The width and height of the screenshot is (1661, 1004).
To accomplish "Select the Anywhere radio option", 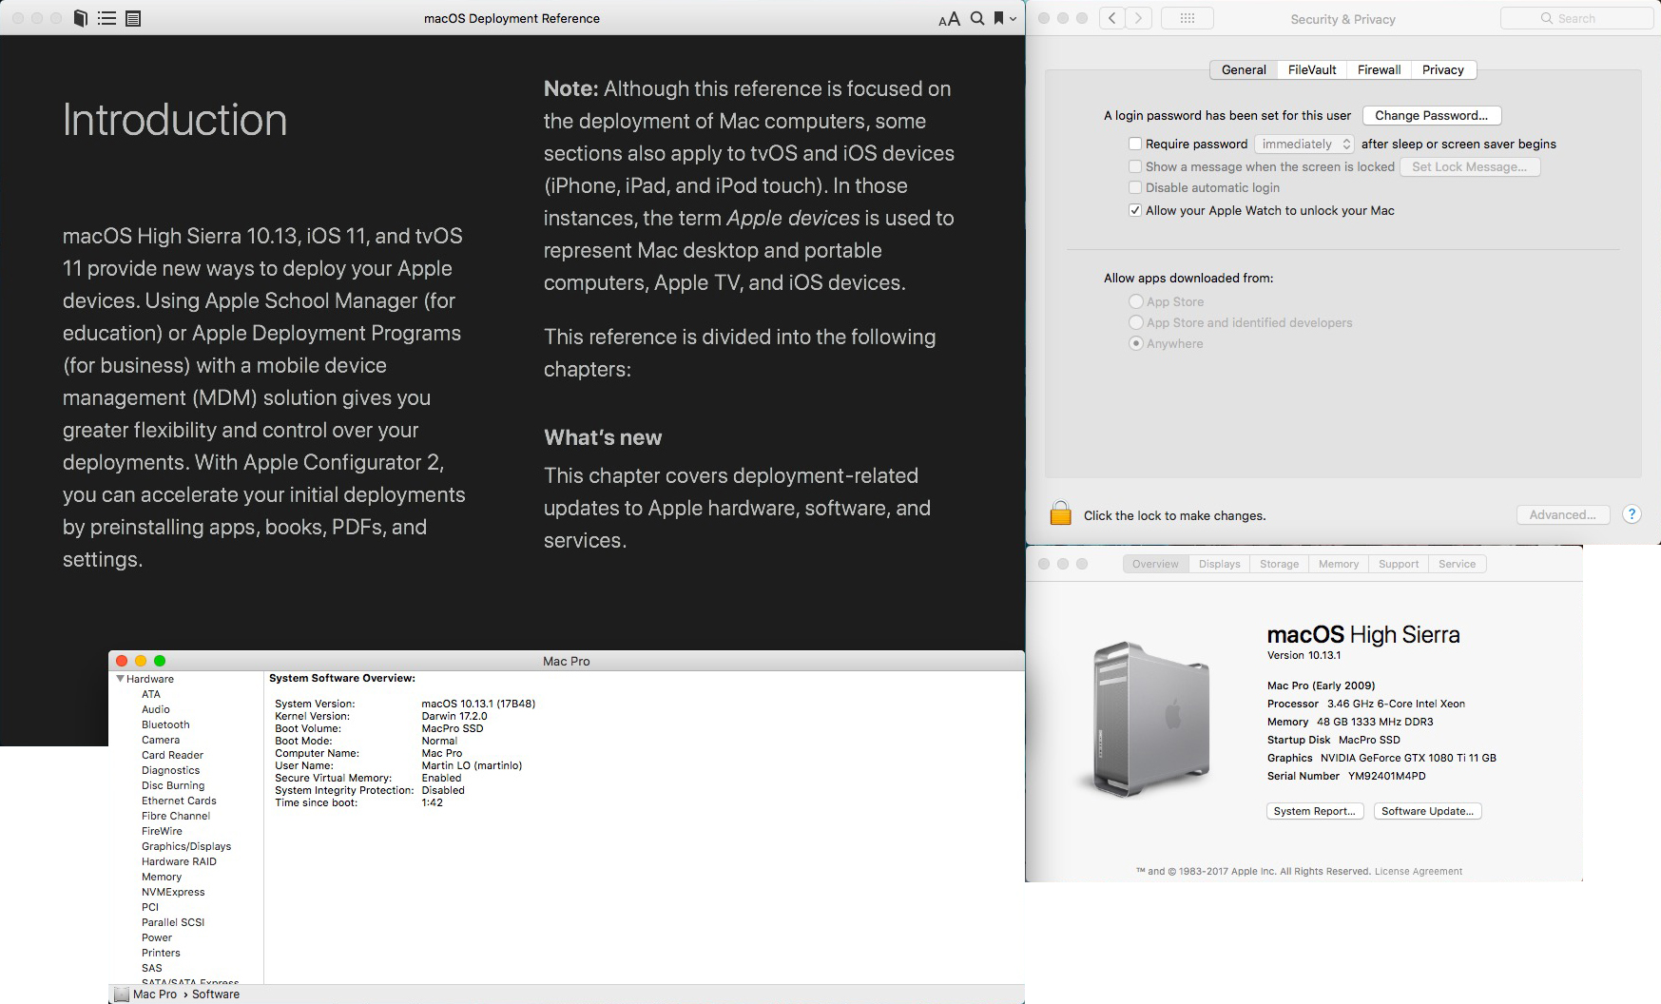I will tap(1135, 343).
